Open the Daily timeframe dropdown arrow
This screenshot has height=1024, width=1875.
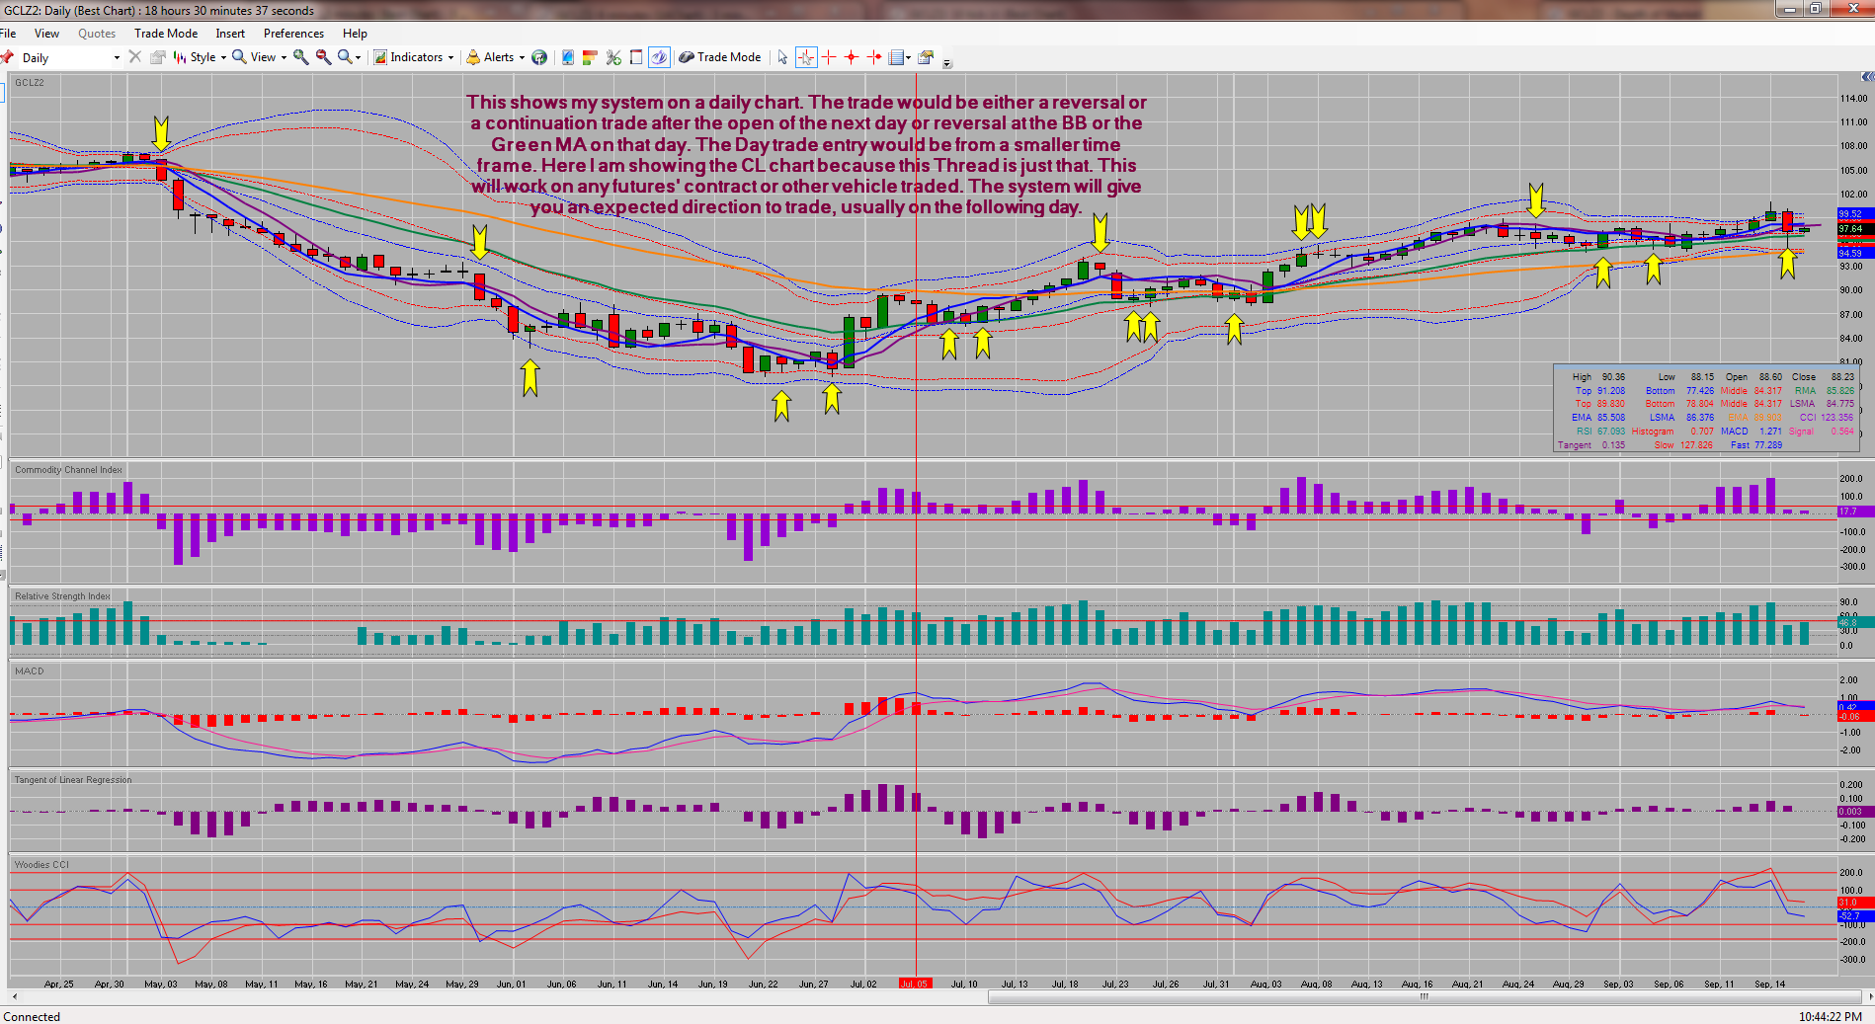click(x=117, y=57)
